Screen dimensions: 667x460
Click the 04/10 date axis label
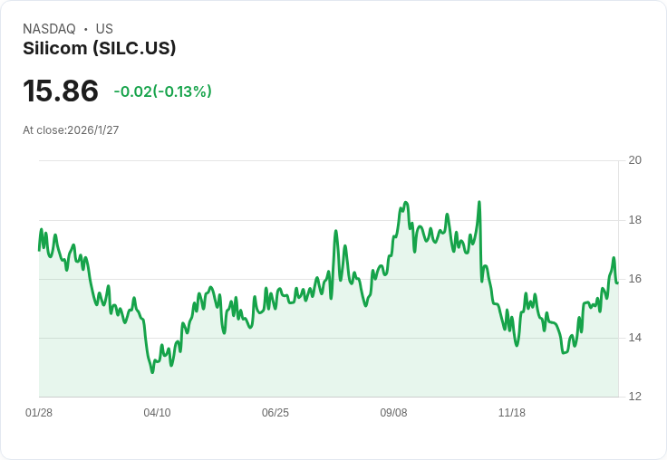click(157, 413)
